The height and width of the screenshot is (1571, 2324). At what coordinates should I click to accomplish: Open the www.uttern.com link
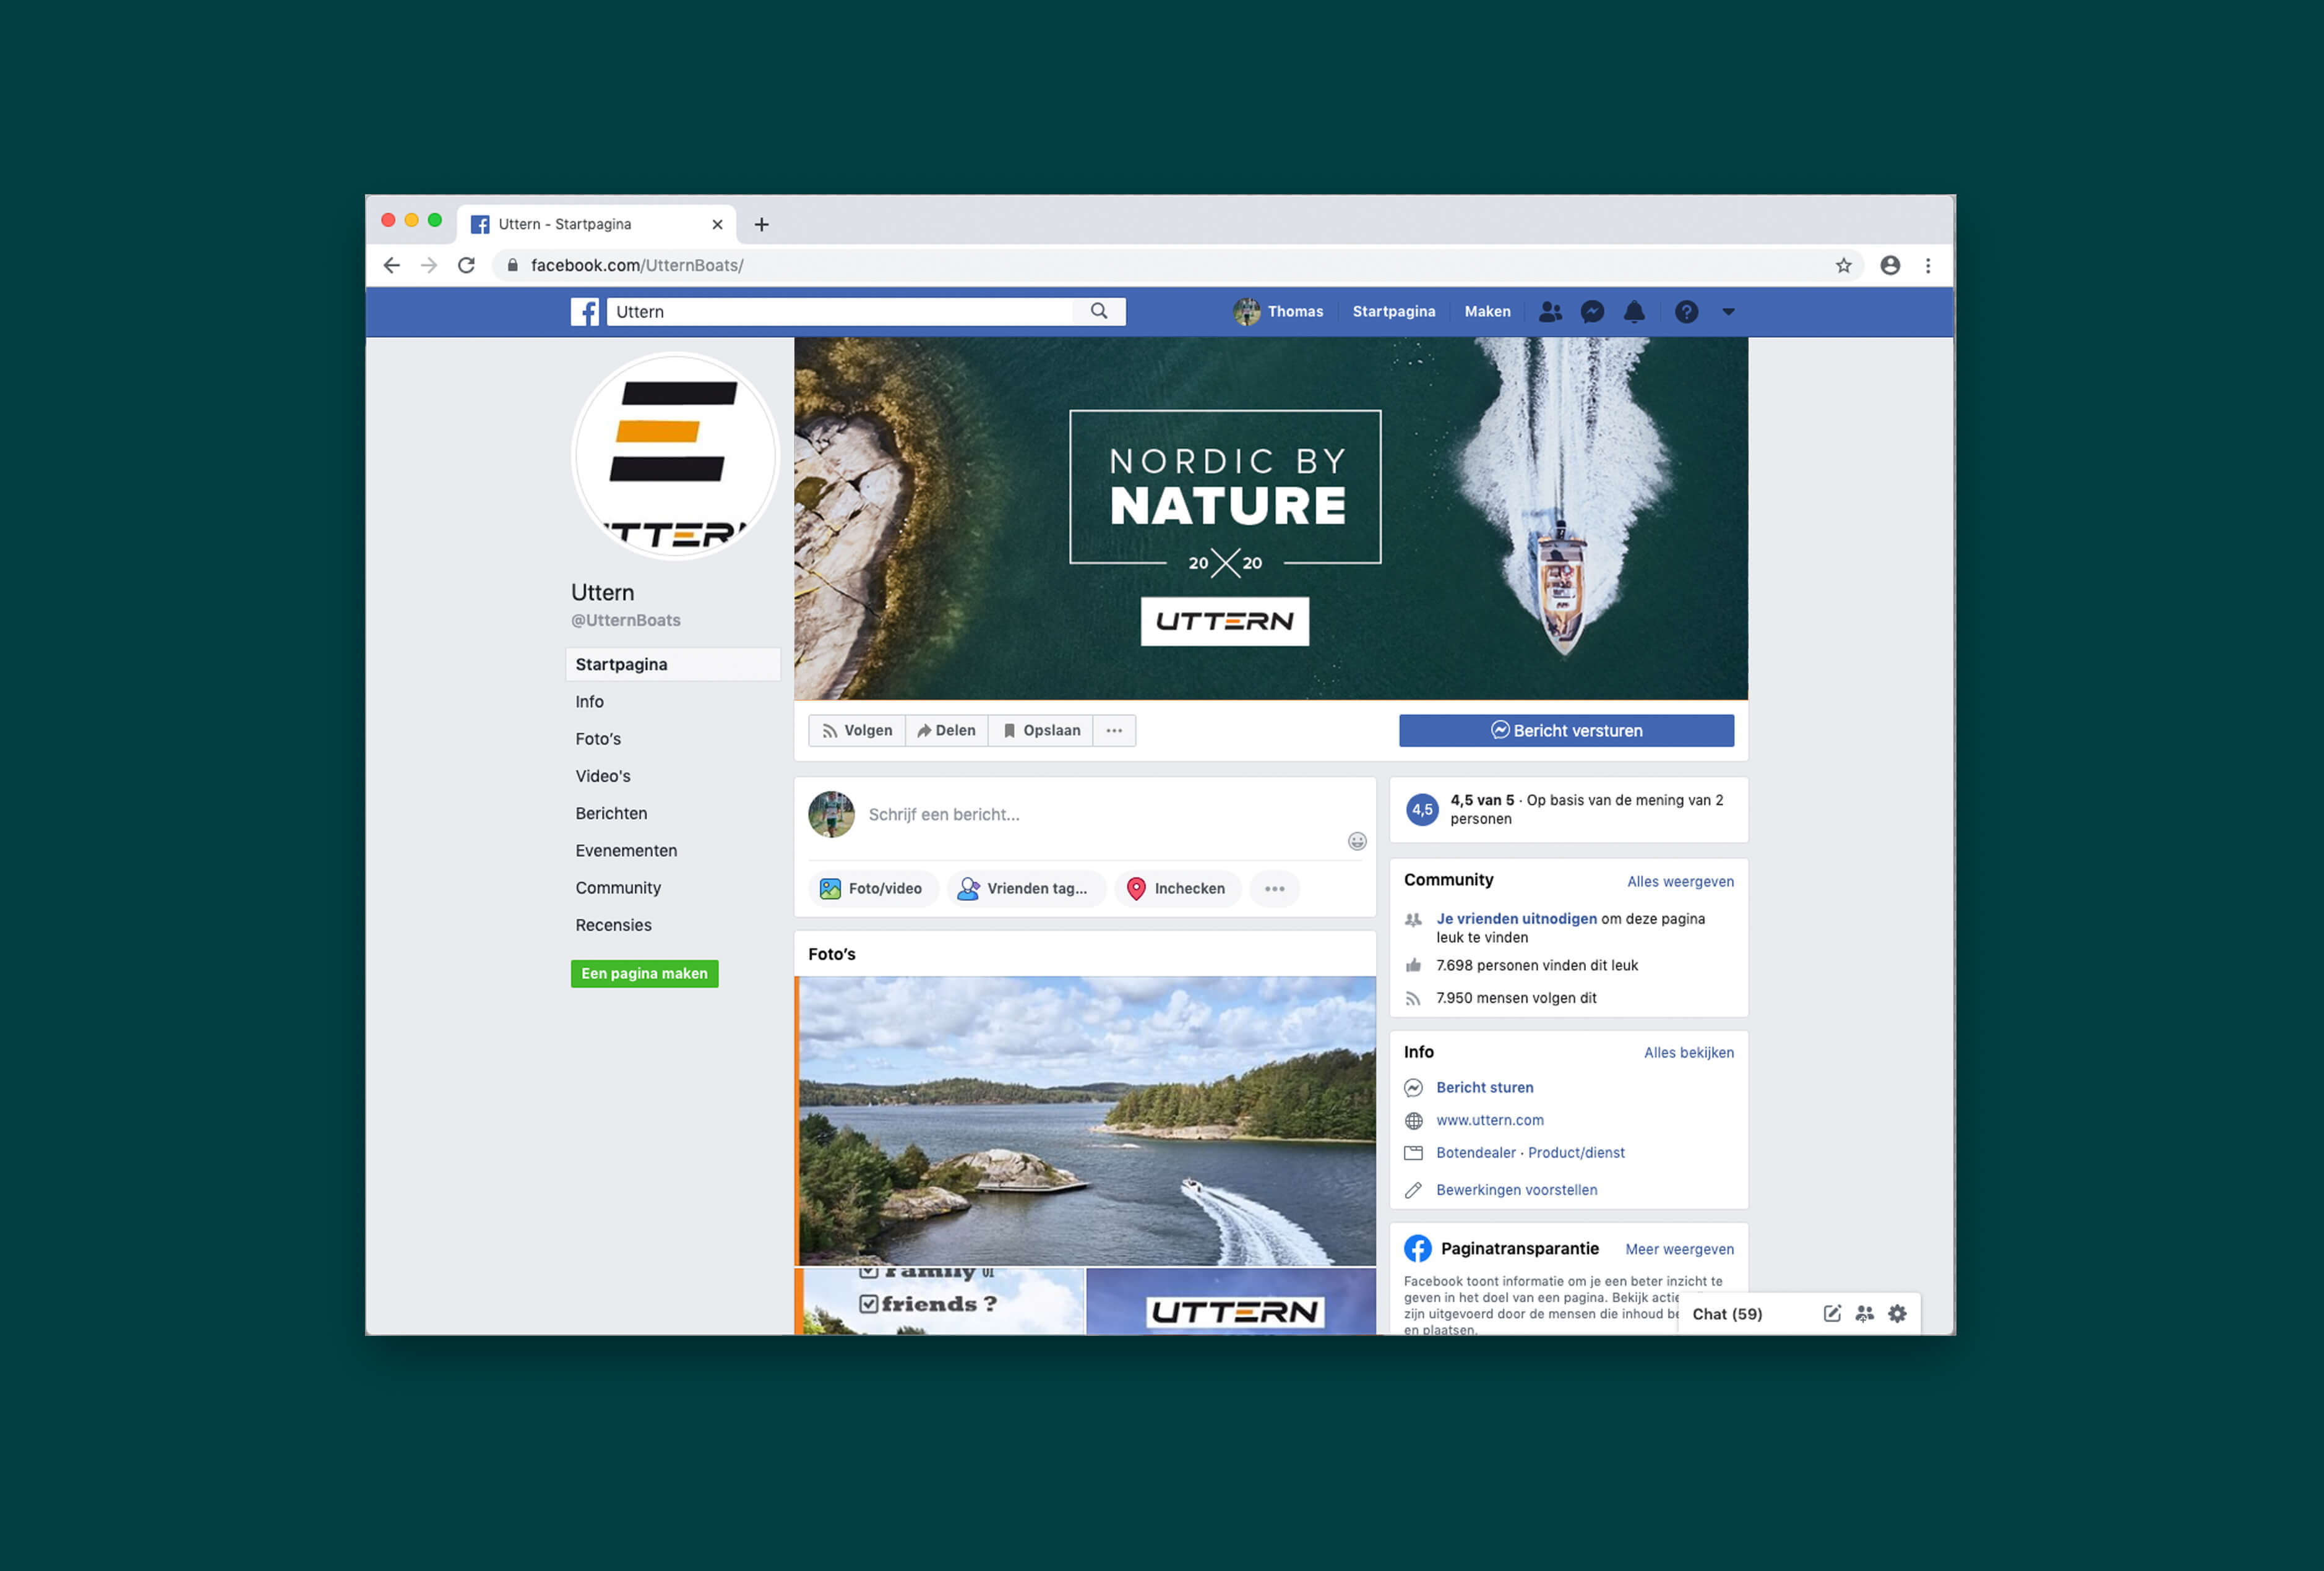point(1489,1120)
